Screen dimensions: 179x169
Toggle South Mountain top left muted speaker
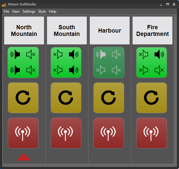tap(58, 54)
